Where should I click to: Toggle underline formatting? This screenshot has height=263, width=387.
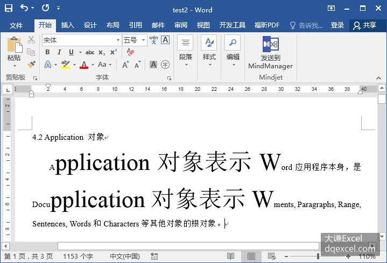coord(71,52)
